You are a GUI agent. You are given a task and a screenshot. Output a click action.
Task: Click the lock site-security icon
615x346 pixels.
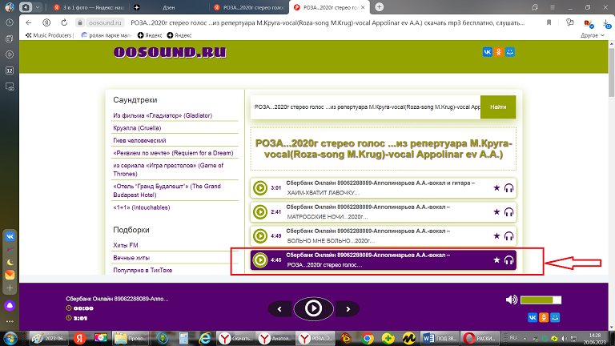pos(79,22)
